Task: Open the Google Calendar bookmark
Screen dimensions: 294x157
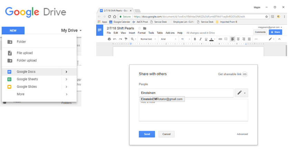Action: coord(120,22)
